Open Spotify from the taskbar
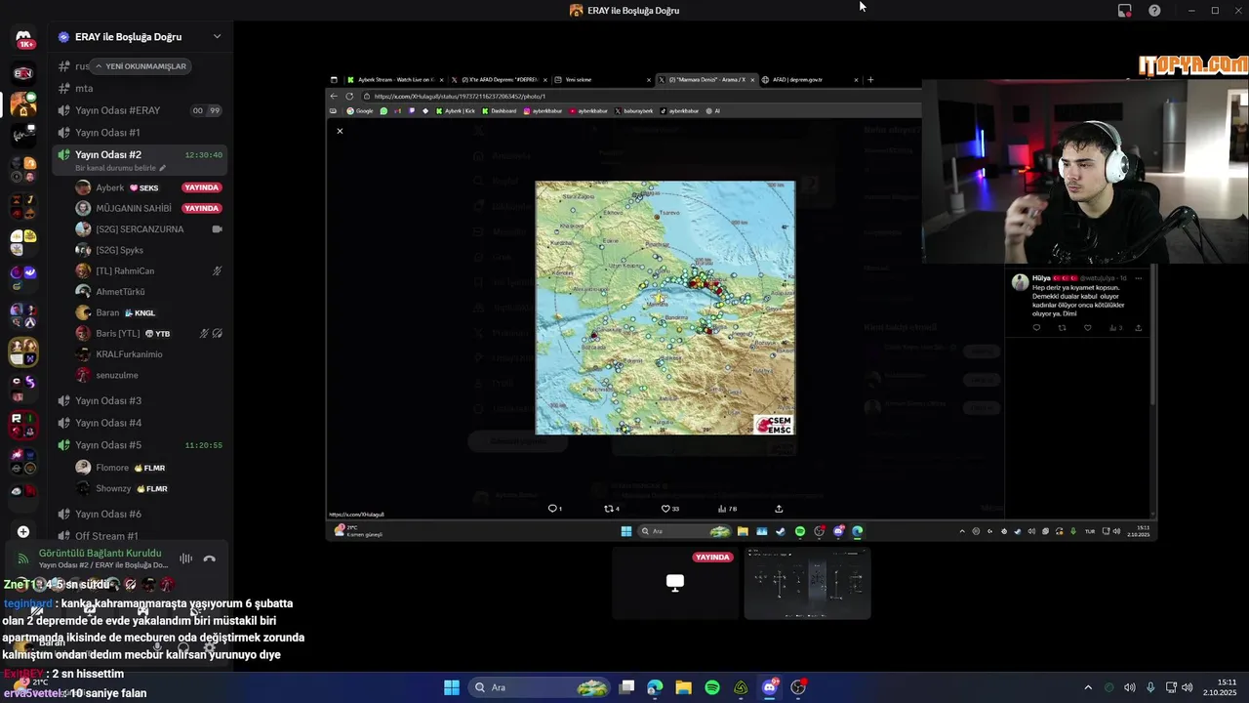 [712, 687]
